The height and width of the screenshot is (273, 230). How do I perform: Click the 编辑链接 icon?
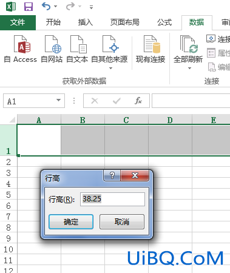(212, 67)
